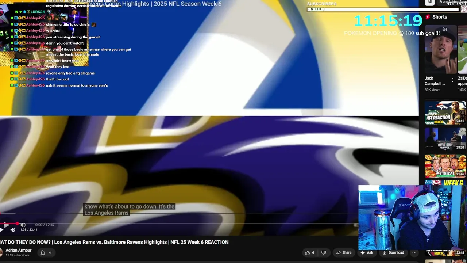Toggle notification bell for Adrian Armour
The width and height of the screenshot is (467, 263).
pyautogui.click(x=43, y=252)
